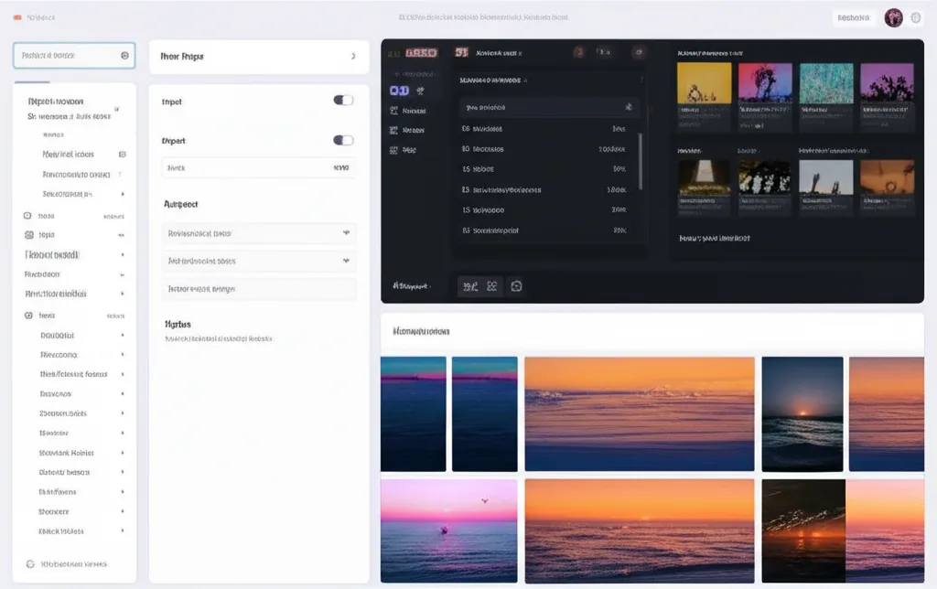The height and width of the screenshot is (589, 937).
Task: Toggle the second switch in the middle settings panel
Action: (x=343, y=140)
